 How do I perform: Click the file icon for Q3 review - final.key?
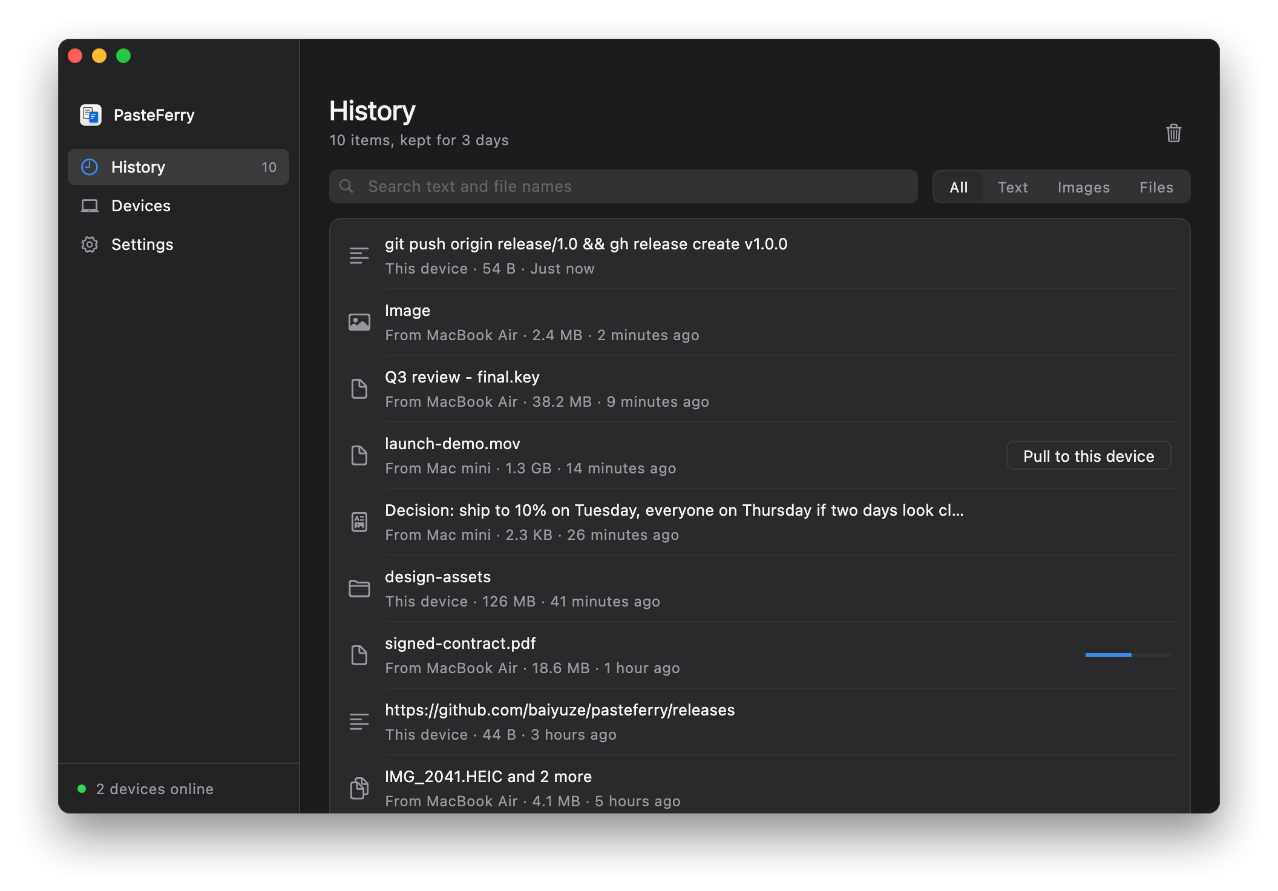click(x=359, y=389)
